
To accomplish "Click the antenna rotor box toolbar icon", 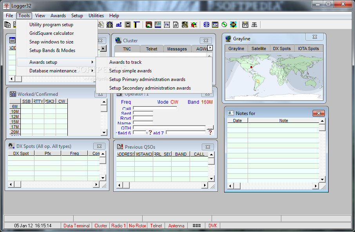I will pyautogui.click(x=245, y=25).
